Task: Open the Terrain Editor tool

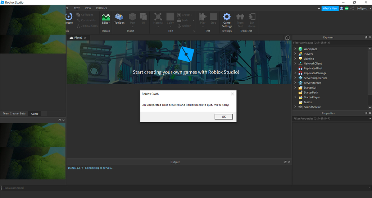Action: 105,19
